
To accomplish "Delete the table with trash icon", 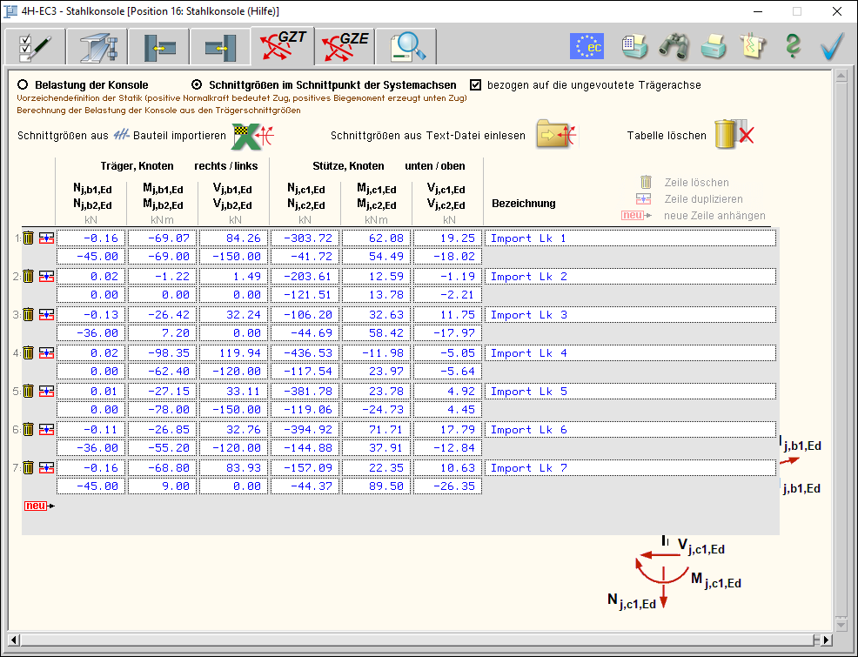I will [733, 136].
